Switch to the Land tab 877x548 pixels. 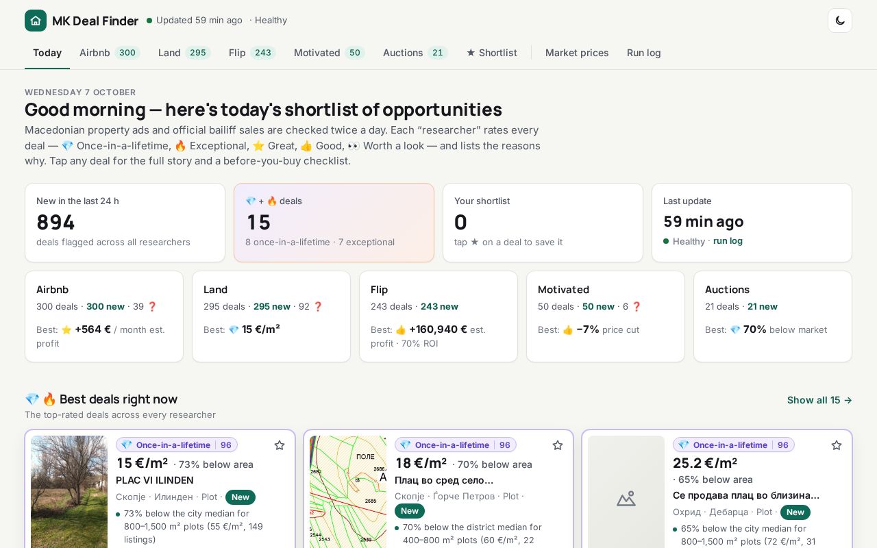pos(184,53)
